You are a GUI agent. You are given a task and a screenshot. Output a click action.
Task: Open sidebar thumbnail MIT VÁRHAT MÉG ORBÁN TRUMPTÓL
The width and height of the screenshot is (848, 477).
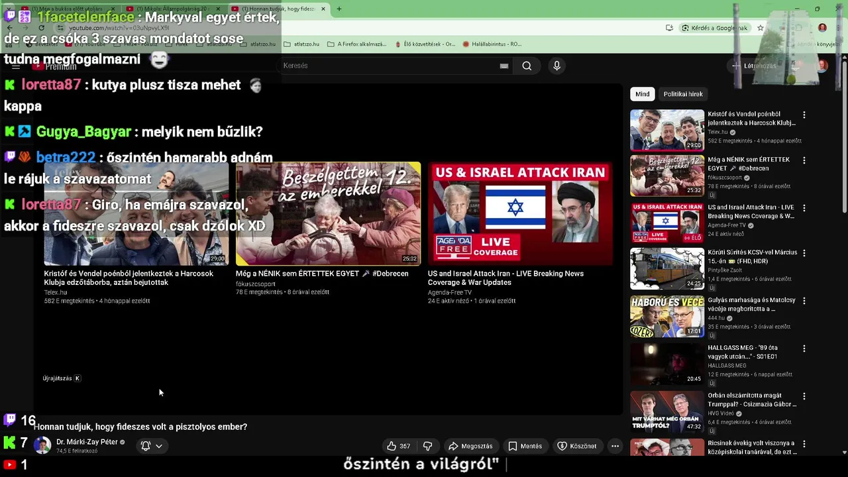click(667, 411)
